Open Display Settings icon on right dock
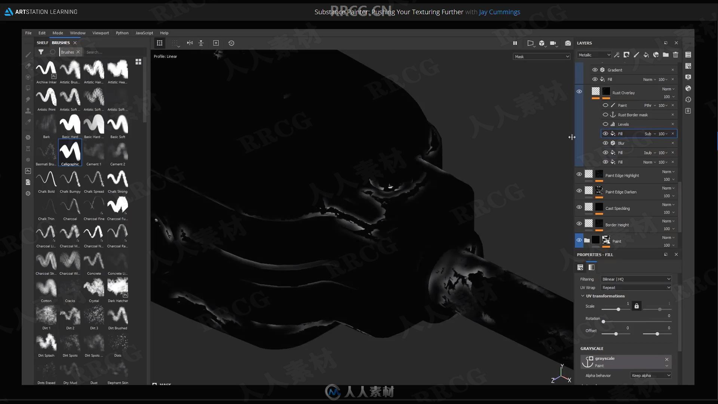The image size is (718, 404). [x=688, y=77]
